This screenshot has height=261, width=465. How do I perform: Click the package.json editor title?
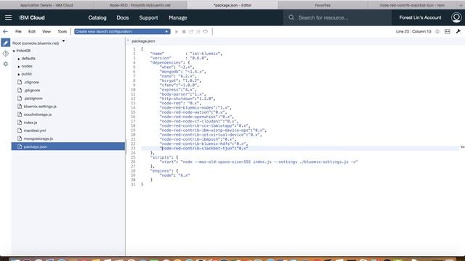point(143,41)
